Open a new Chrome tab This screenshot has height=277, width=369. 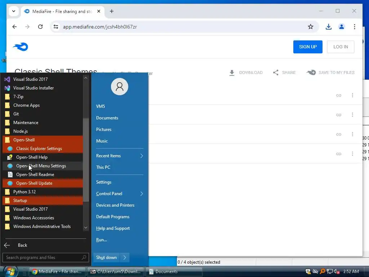[x=112, y=11]
